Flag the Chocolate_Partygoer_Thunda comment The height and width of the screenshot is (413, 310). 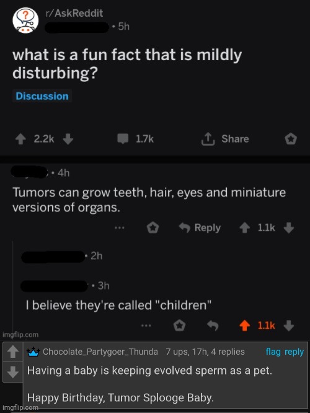273,352
